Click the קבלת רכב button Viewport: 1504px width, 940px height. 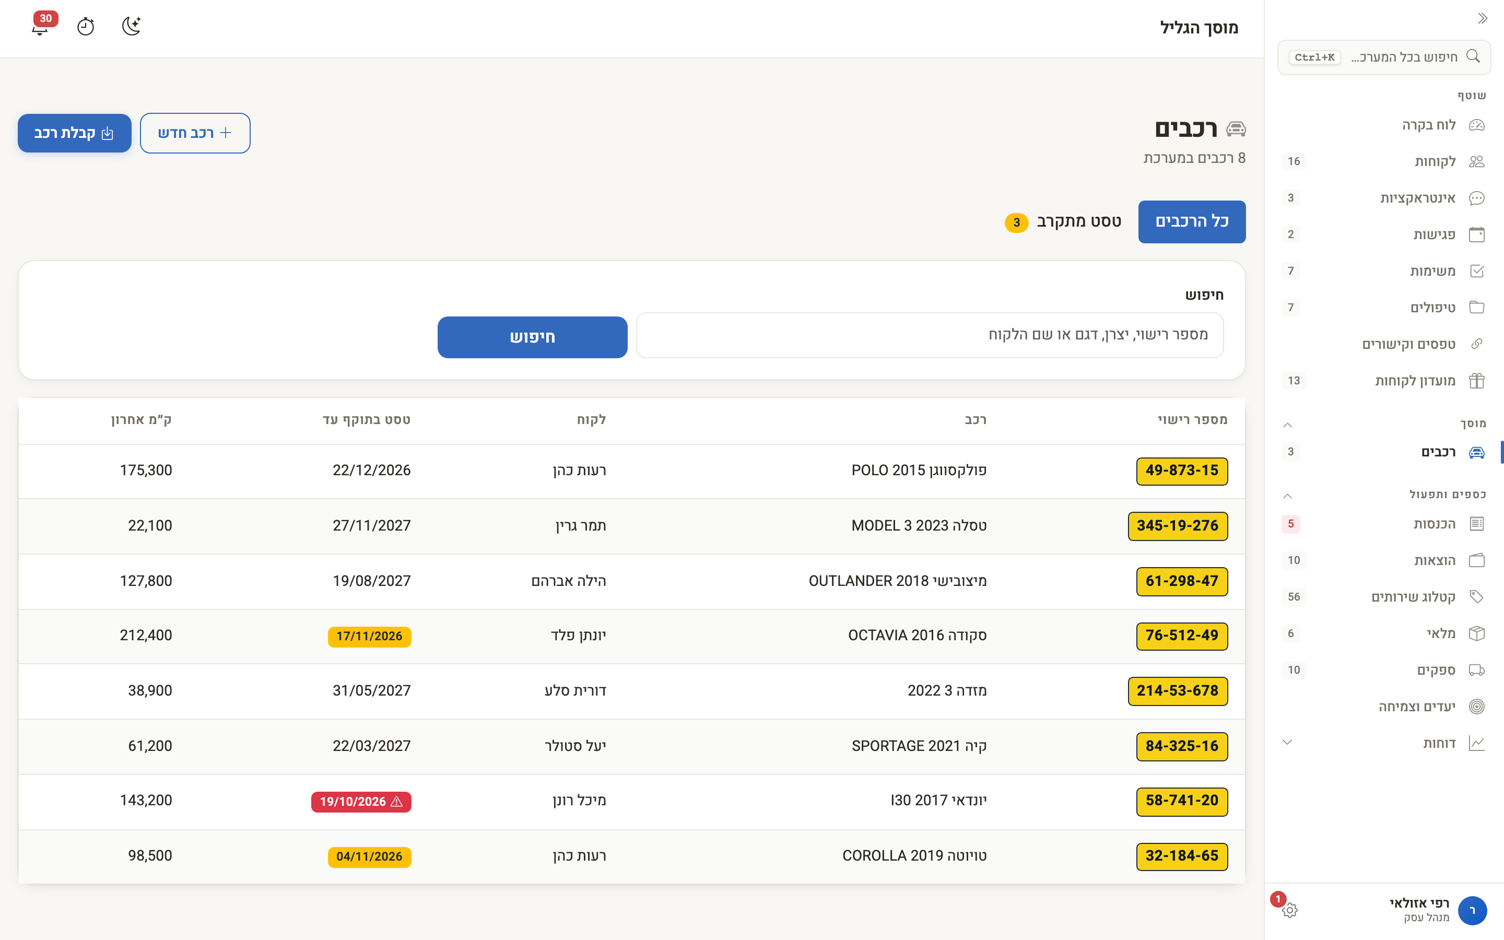point(75,133)
